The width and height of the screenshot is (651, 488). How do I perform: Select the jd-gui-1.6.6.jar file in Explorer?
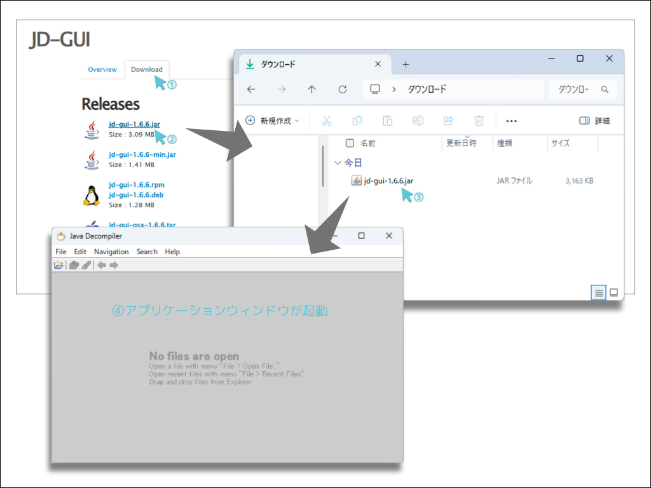point(388,180)
